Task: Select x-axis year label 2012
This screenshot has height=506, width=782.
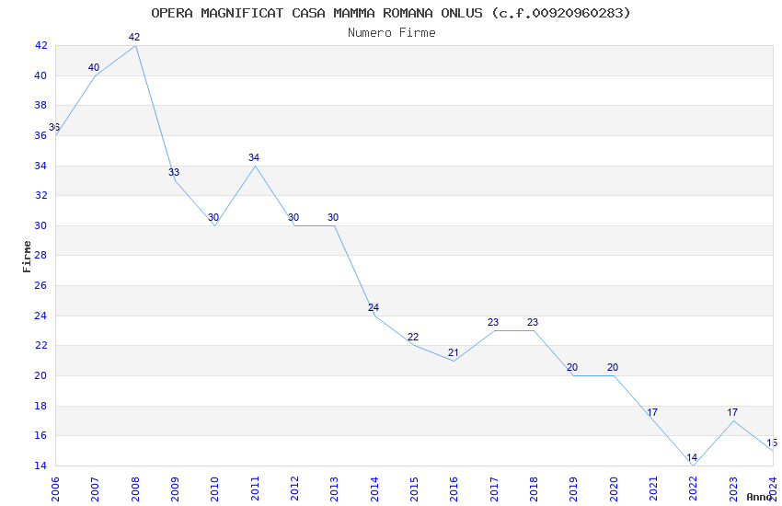Action: click(294, 489)
